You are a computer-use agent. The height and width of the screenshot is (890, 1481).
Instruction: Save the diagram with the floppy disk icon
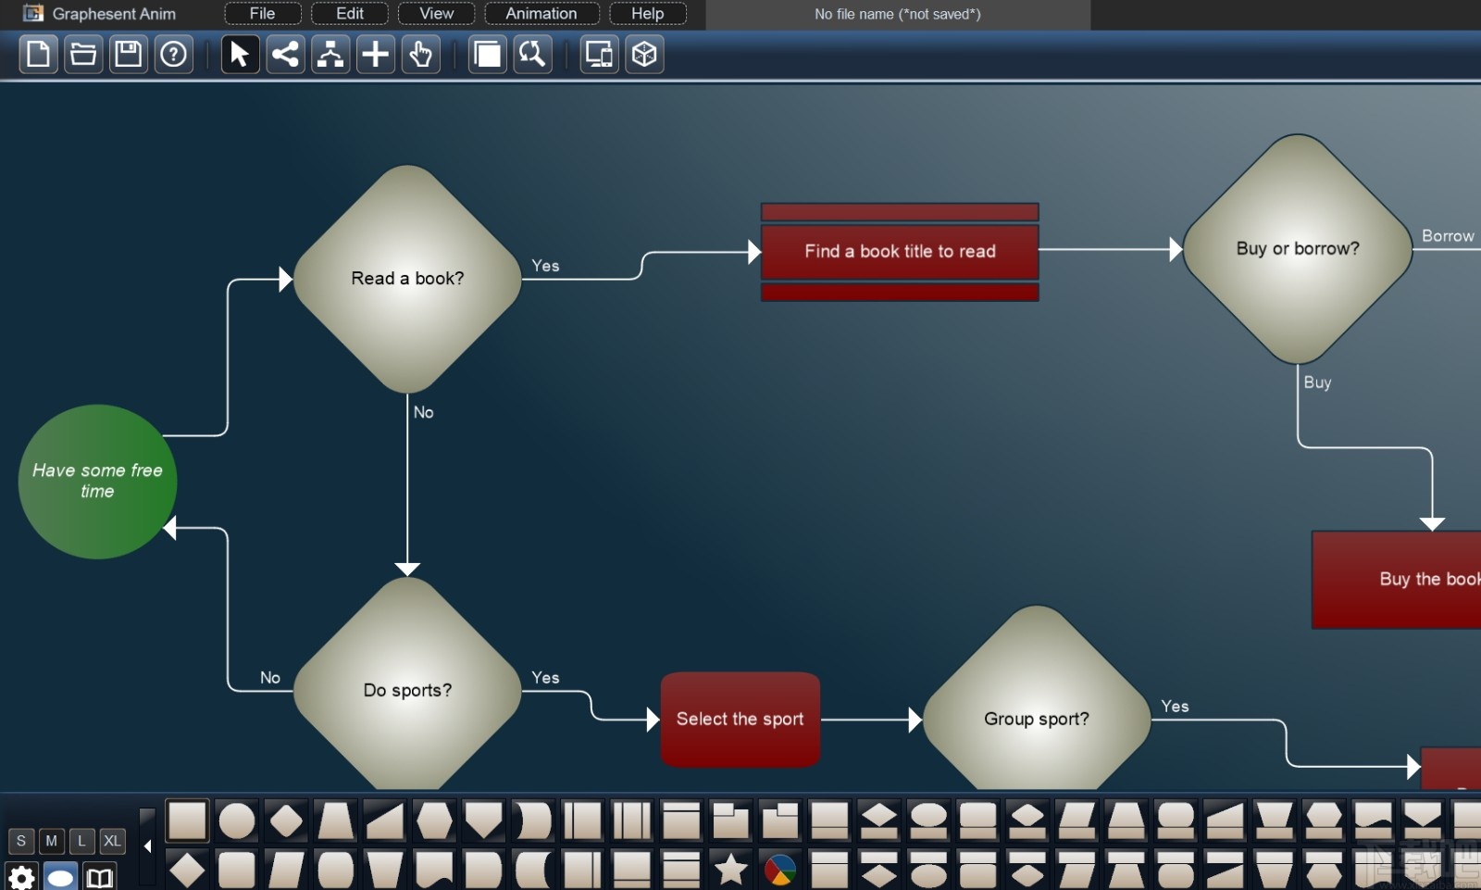click(129, 55)
